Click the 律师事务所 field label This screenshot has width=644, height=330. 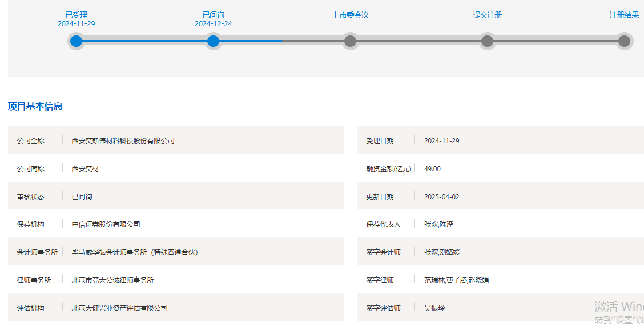click(x=34, y=280)
